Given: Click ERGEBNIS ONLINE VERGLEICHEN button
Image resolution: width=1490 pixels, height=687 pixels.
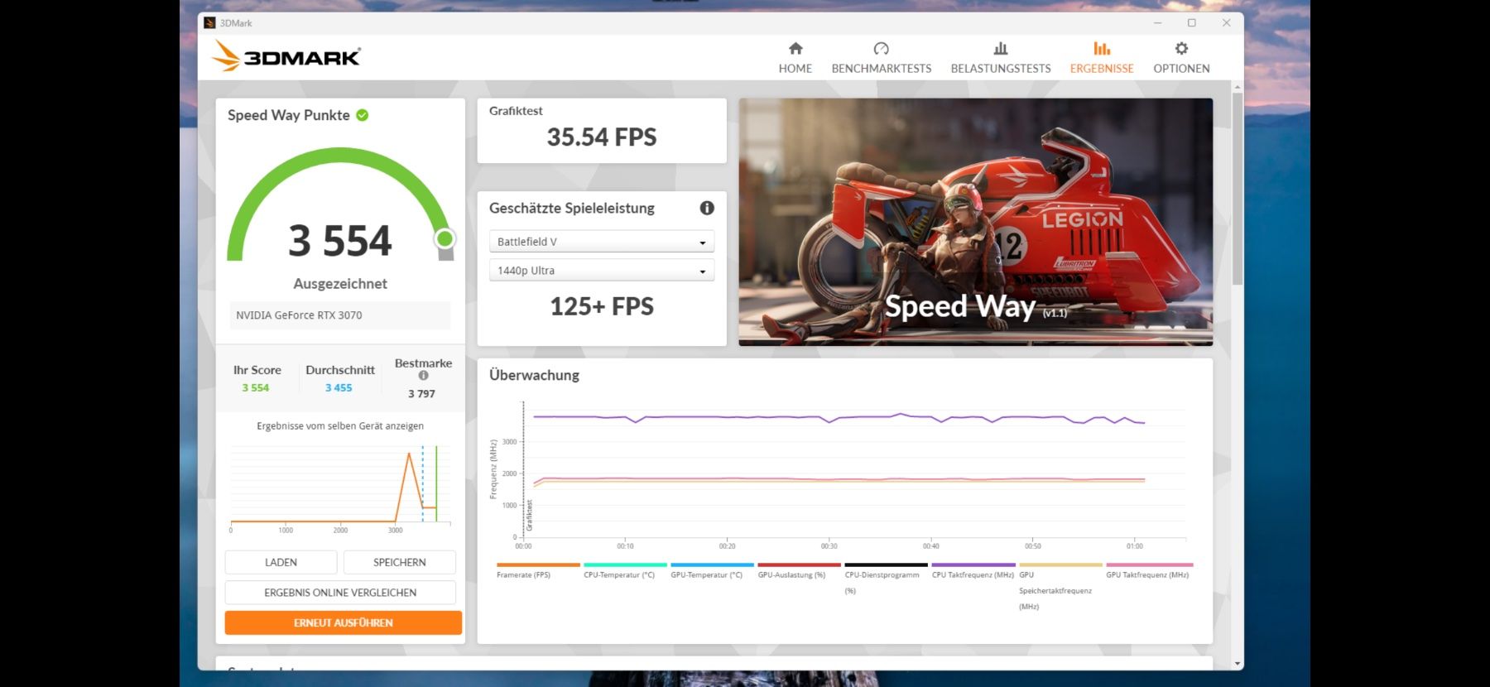Looking at the screenshot, I should click(340, 593).
